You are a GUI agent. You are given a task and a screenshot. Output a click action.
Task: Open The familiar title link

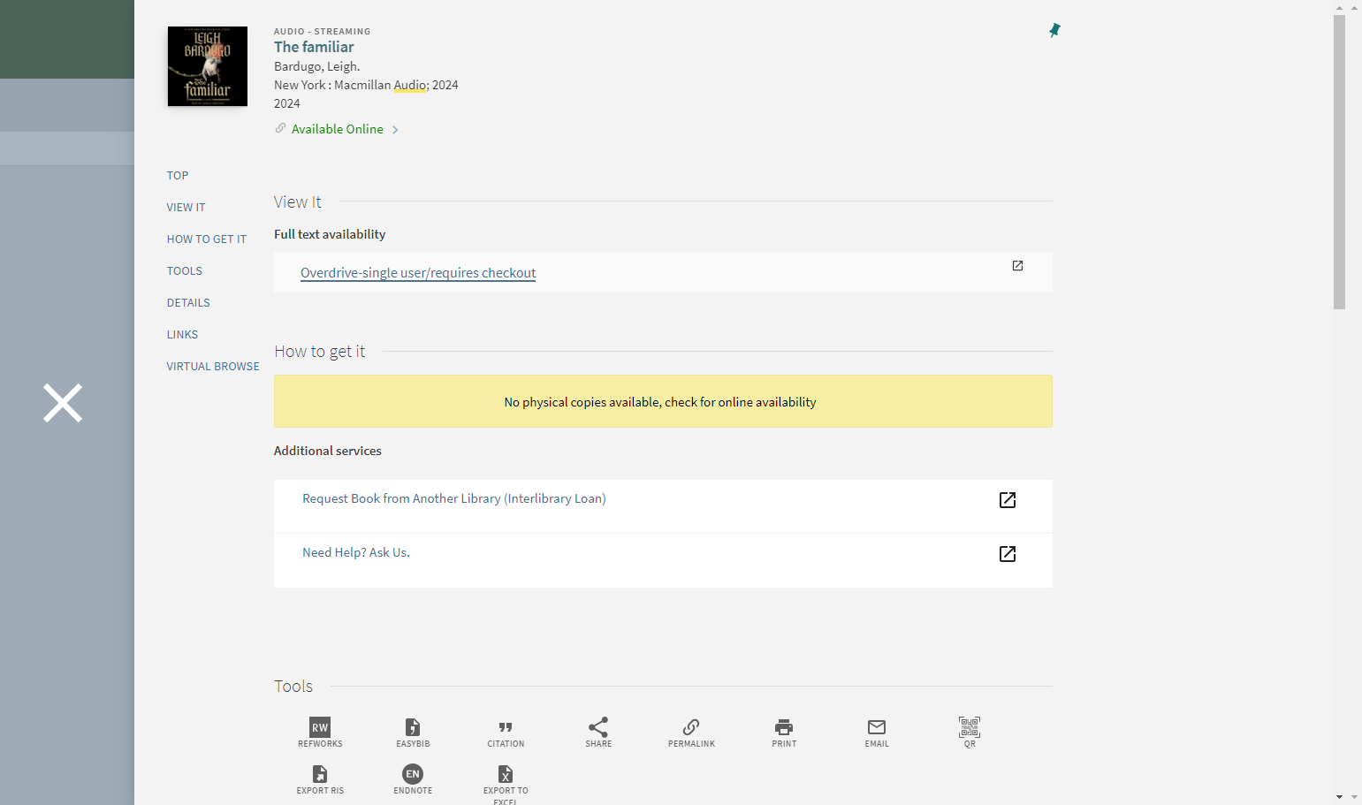tap(314, 47)
